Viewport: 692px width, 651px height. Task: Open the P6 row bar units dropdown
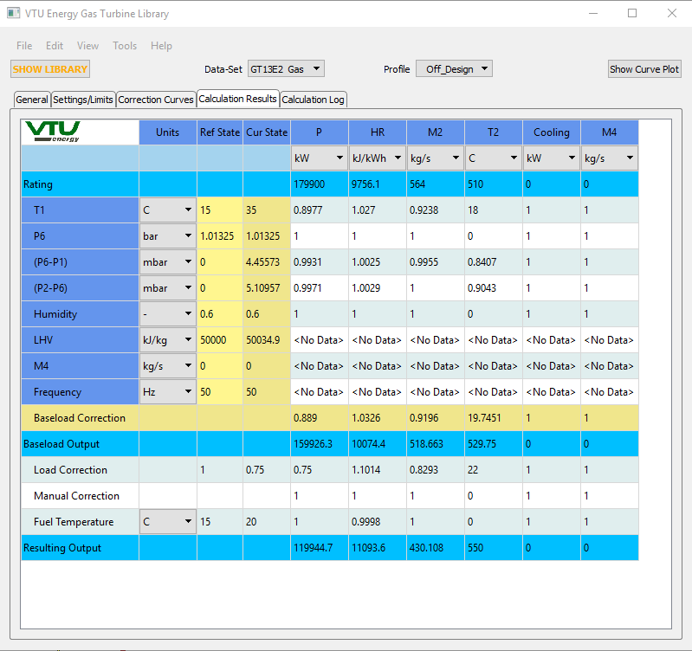pyautogui.click(x=168, y=236)
